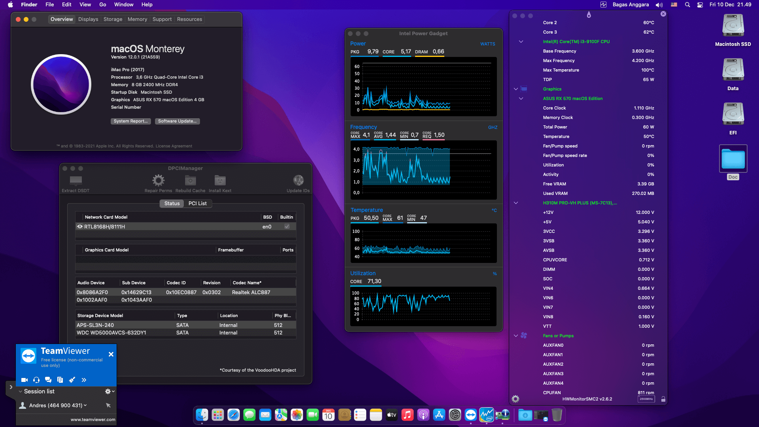759x427 pixels.
Task: Collapse the Fans or Pumps section
Action: [516, 336]
